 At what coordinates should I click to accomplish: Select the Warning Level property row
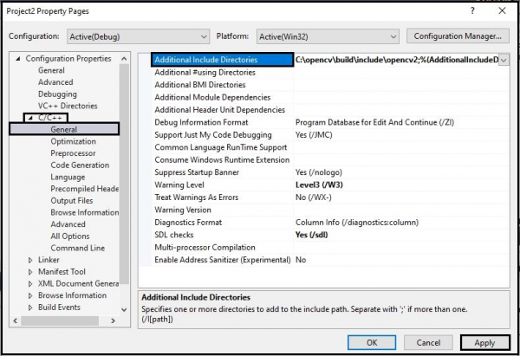330,185
